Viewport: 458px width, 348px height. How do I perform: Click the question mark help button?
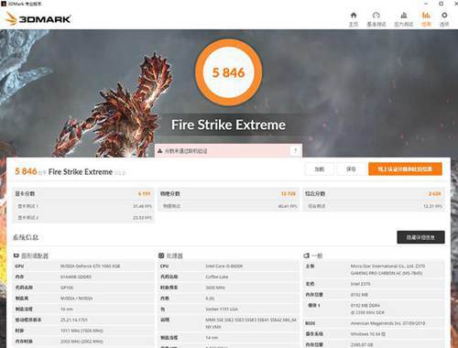[x=295, y=150]
